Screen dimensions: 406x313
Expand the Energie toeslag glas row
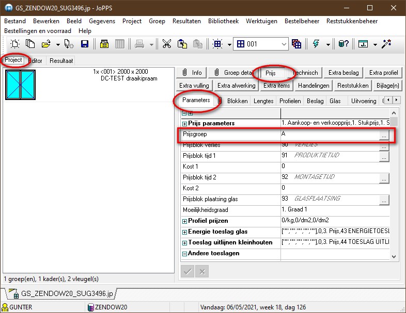(x=184, y=232)
